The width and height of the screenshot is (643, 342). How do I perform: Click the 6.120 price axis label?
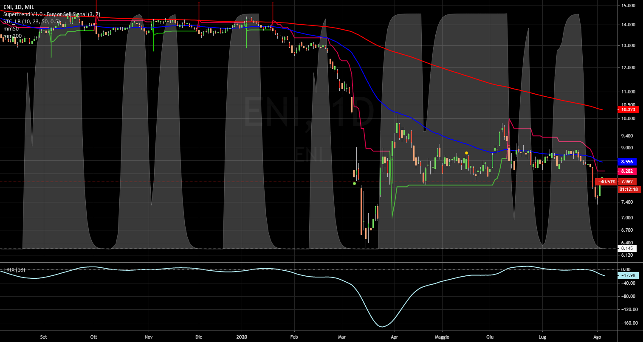point(628,255)
